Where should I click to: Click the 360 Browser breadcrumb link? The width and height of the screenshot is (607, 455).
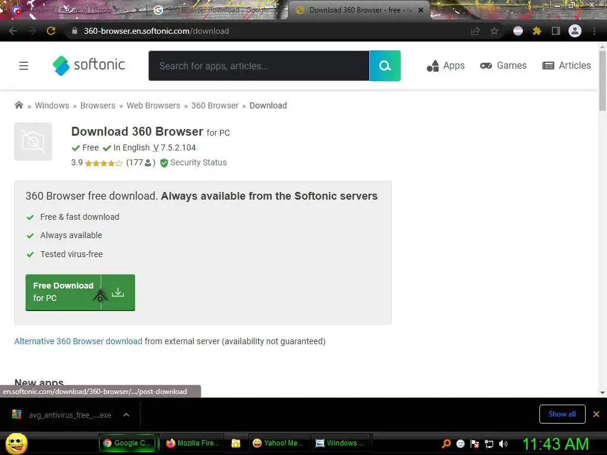[x=215, y=105]
